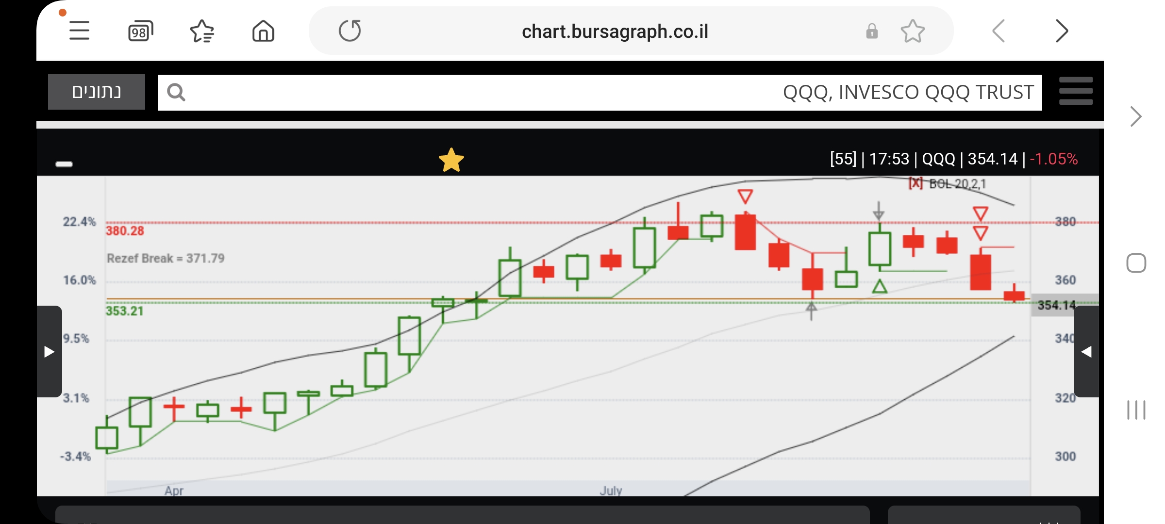
Task: Navigate forward with the browser forward arrow
Action: click(x=1062, y=32)
